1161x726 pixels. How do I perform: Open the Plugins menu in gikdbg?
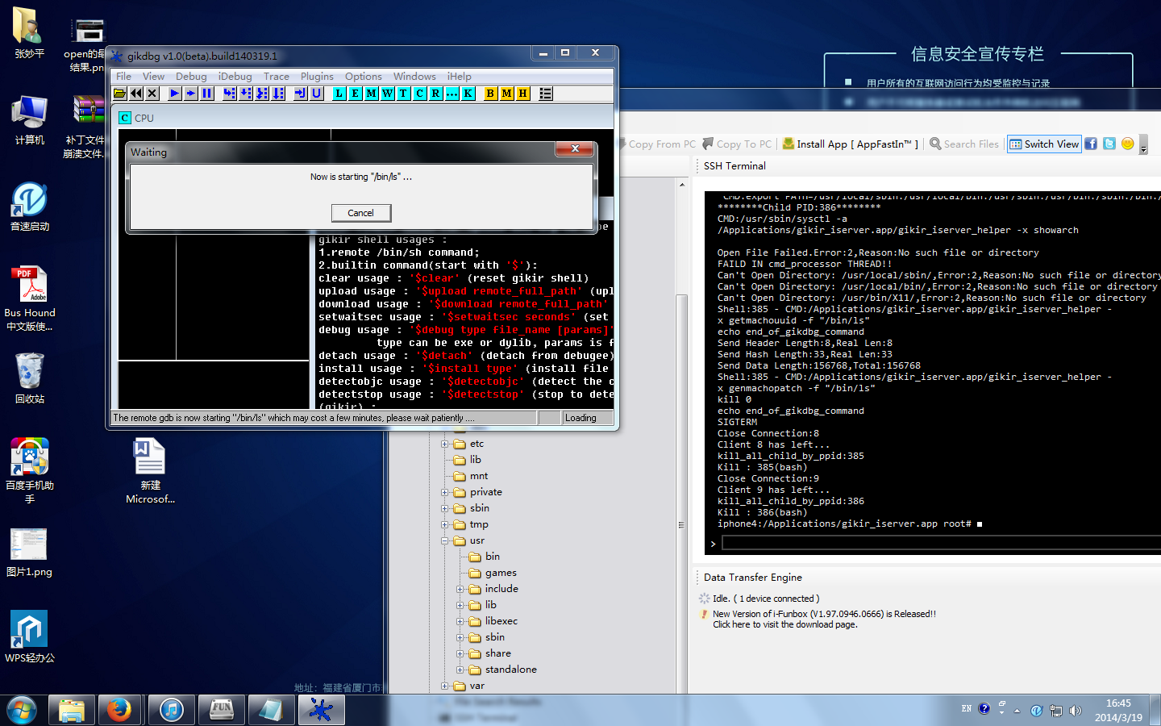[317, 77]
